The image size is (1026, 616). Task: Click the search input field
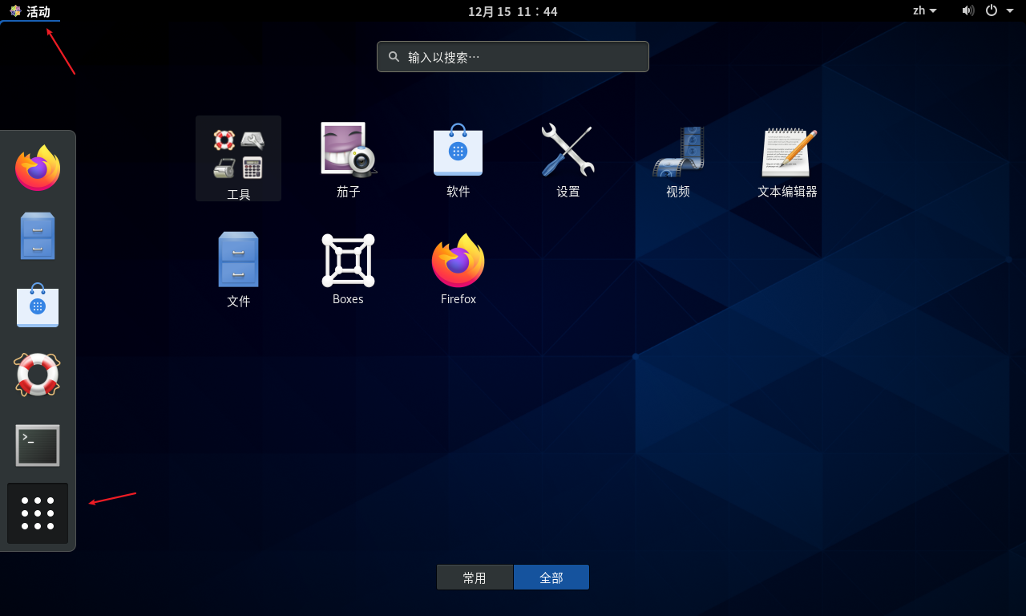[513, 57]
